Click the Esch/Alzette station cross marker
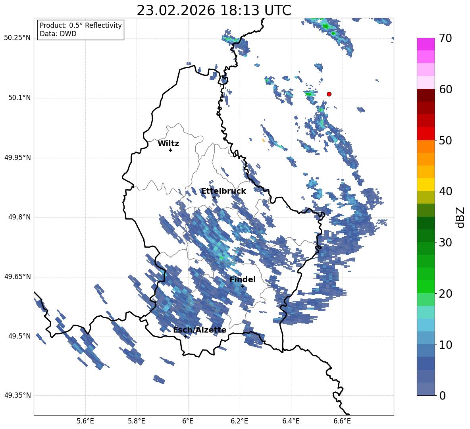This screenshot has width=470, height=429. tap(185, 337)
